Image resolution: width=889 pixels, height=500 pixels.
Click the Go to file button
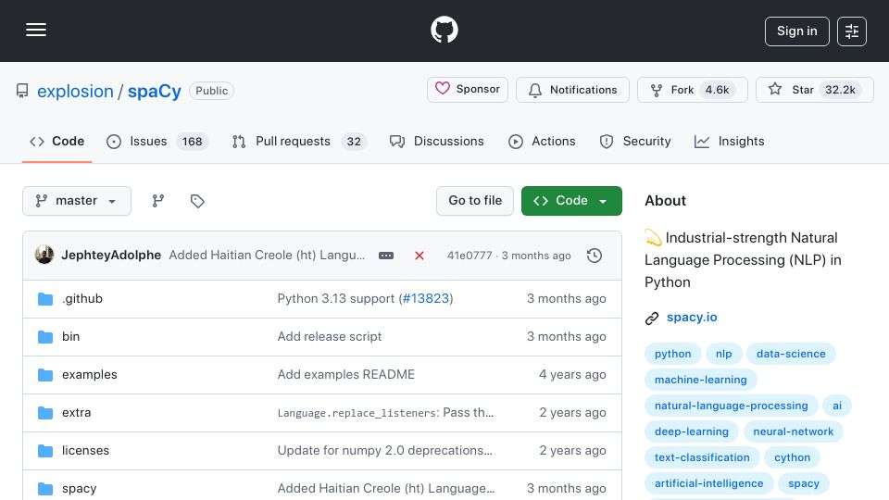475,201
